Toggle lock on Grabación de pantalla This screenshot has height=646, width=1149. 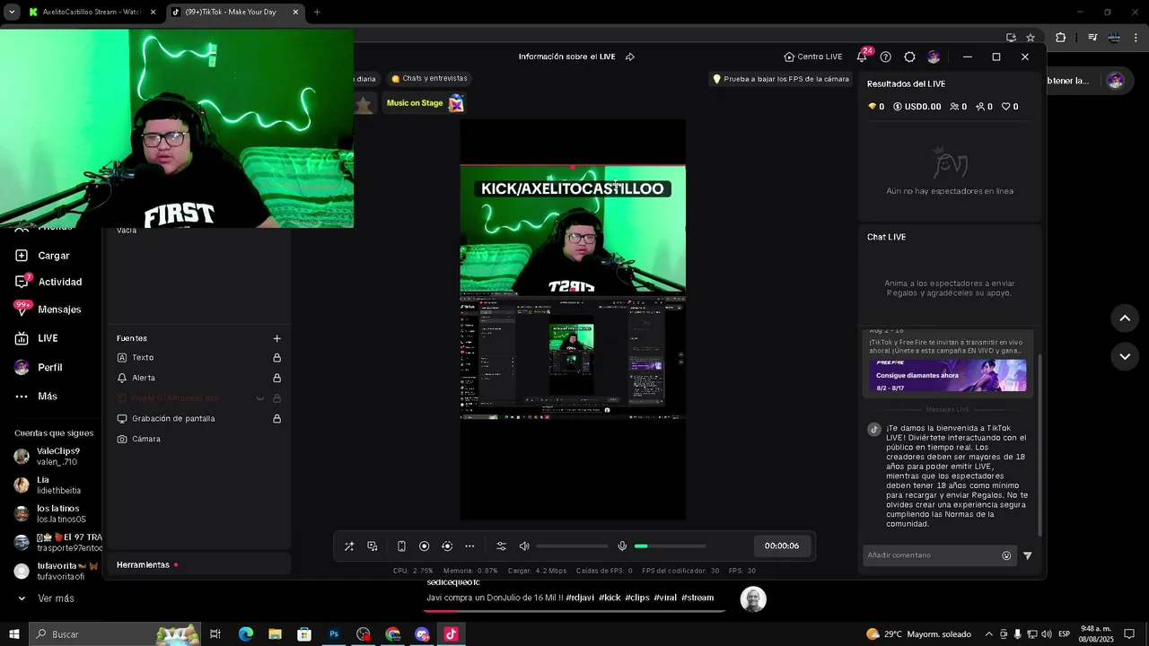276,418
